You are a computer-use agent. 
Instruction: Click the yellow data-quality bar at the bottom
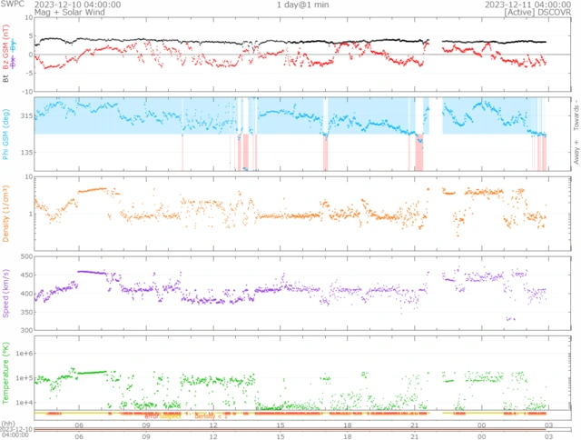272,414
